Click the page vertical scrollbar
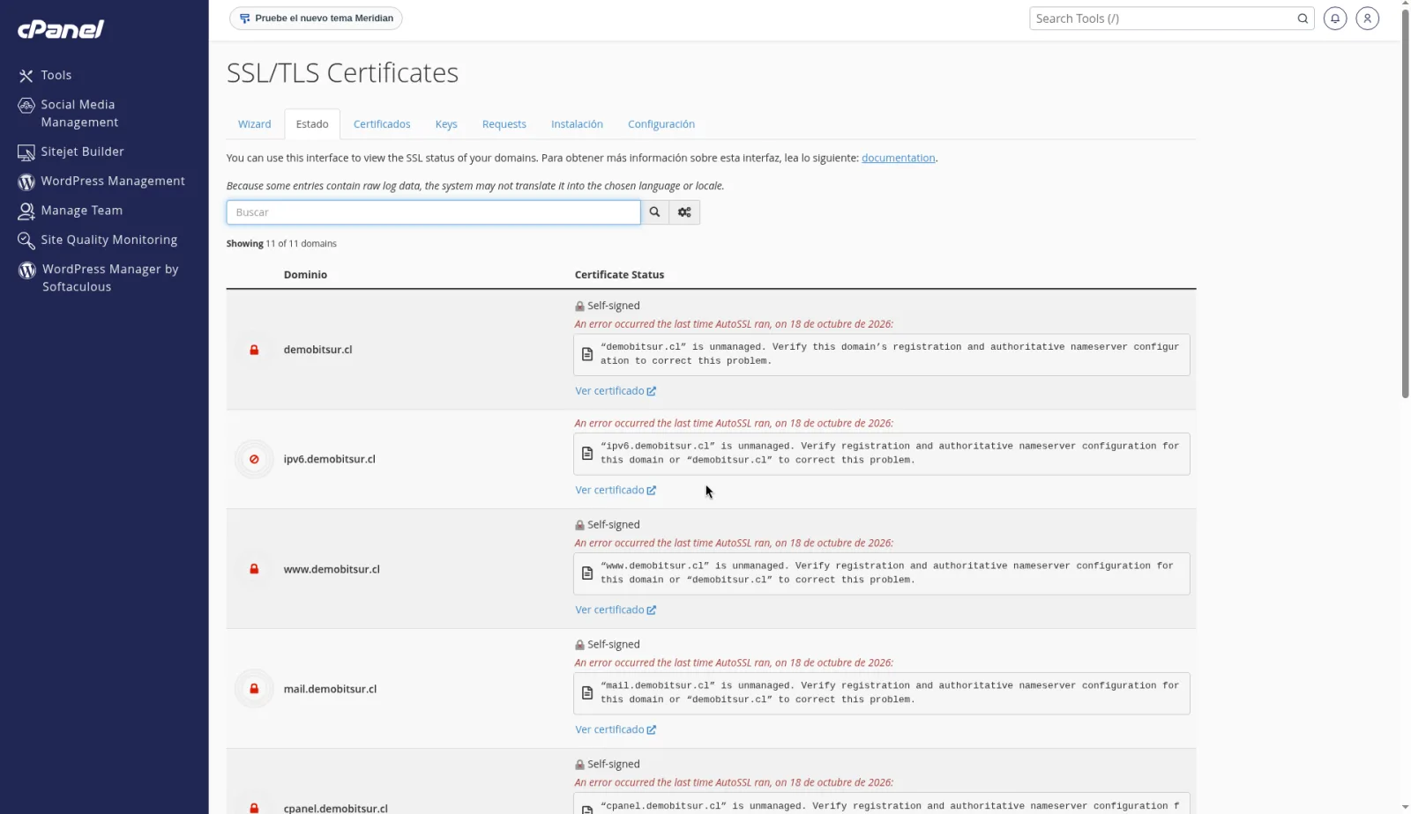This screenshot has width=1411, height=814. tap(1405, 203)
